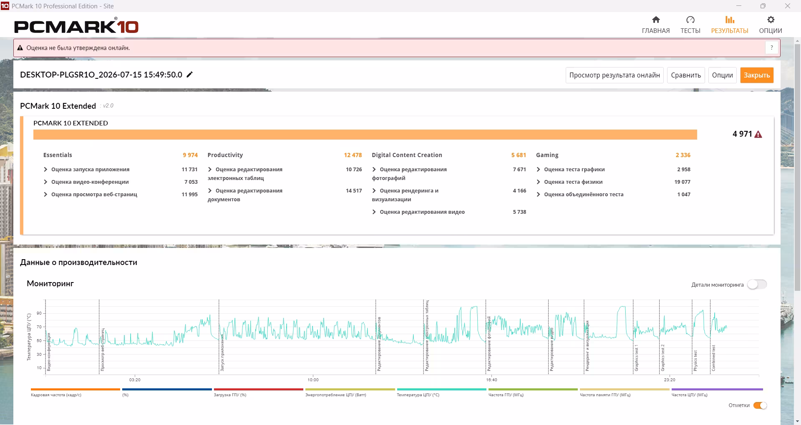Expand Оценка редактирования документов
Image resolution: width=801 pixels, height=425 pixels.
[x=210, y=190]
